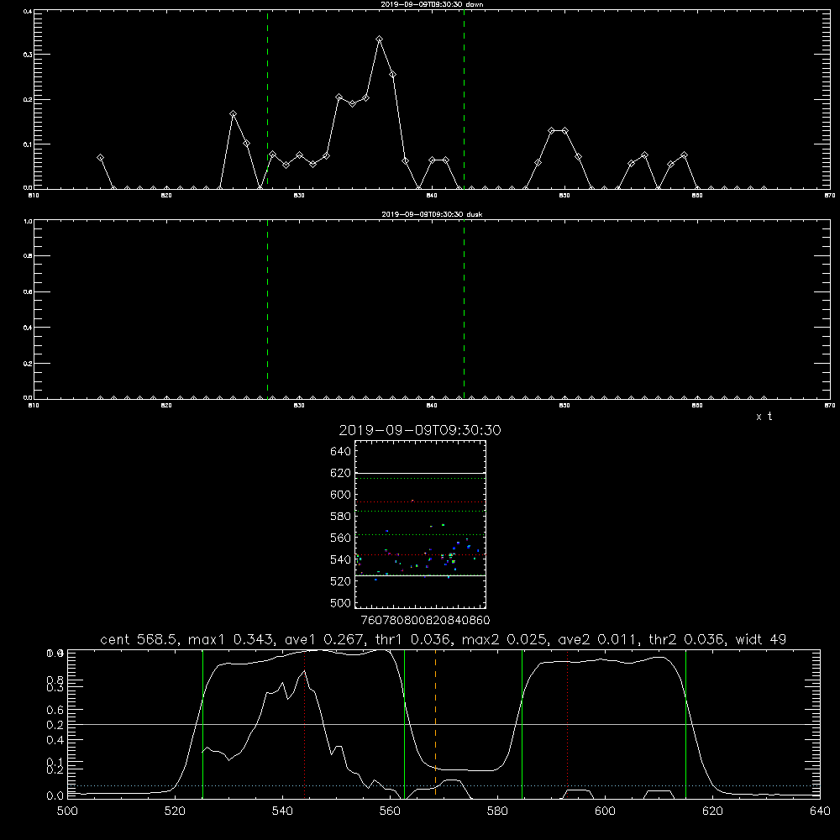Image resolution: width=840 pixels, height=840 pixels.
Task: Click the '520' x-axis label of bottom plot
Action: point(175,811)
